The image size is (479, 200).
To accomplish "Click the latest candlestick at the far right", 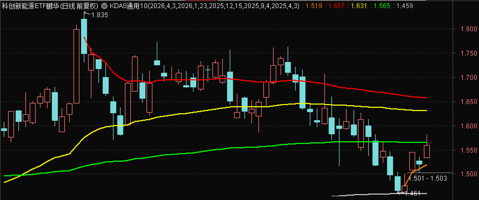I will coord(427,151).
